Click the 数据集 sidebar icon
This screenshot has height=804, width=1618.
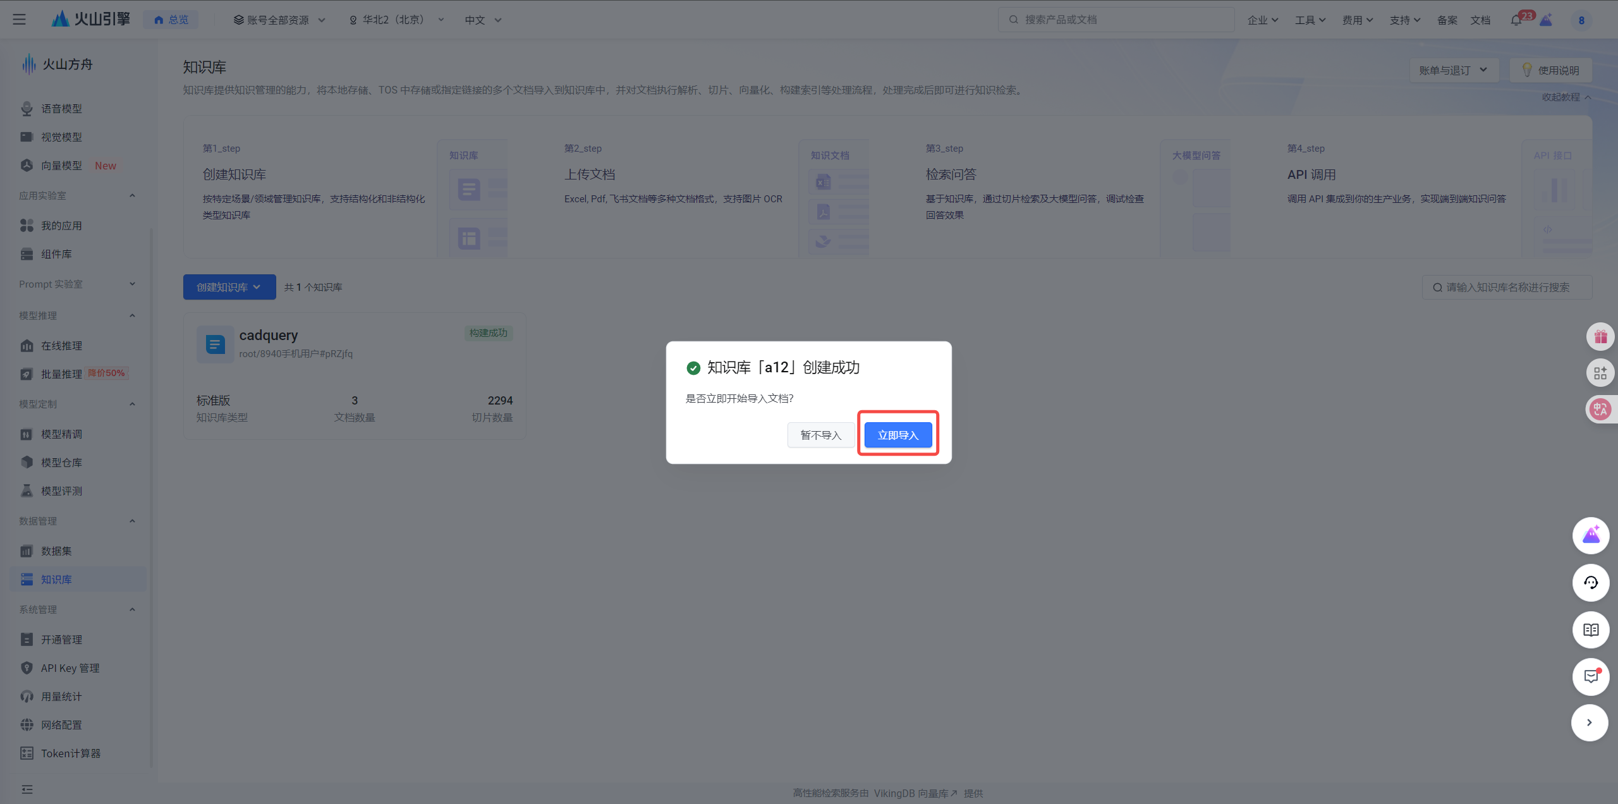[x=27, y=551]
